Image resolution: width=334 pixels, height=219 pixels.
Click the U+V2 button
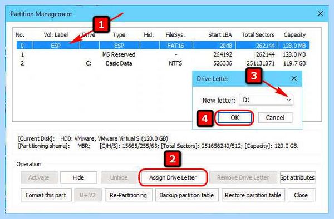(x=88, y=195)
